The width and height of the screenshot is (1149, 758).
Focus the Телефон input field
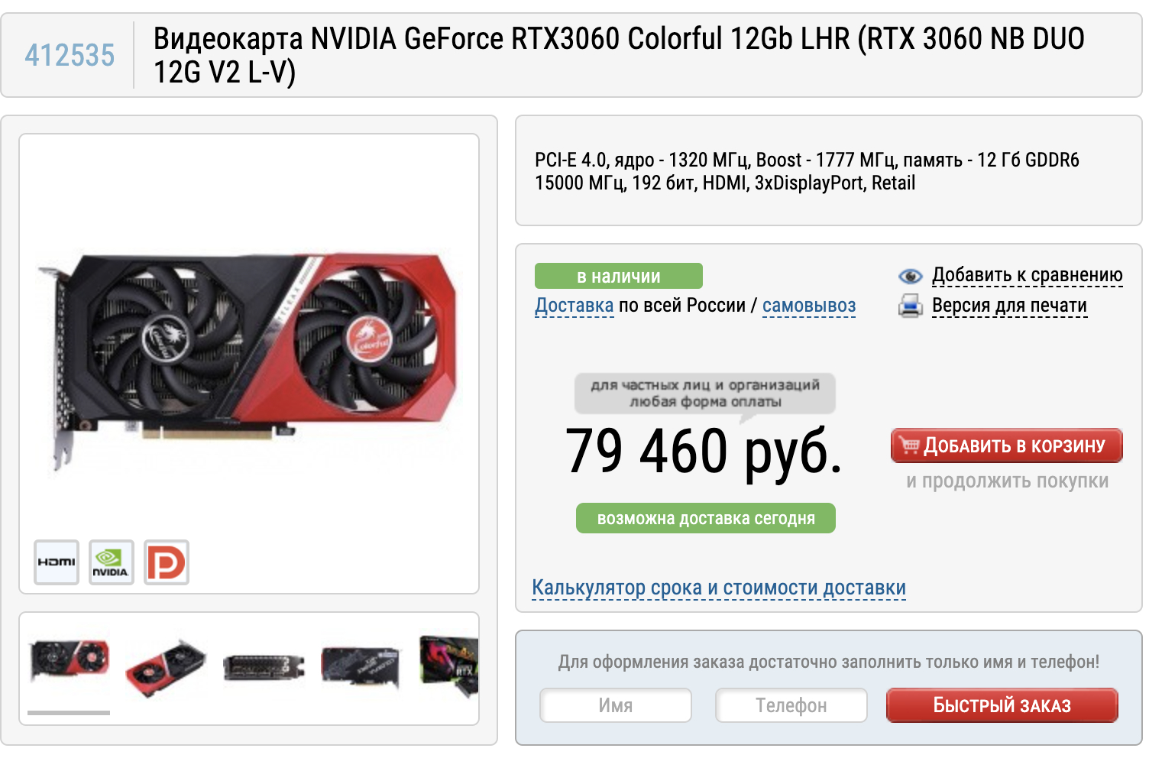791,705
